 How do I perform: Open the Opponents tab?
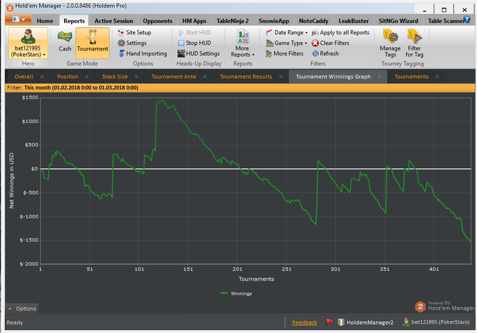tap(157, 21)
